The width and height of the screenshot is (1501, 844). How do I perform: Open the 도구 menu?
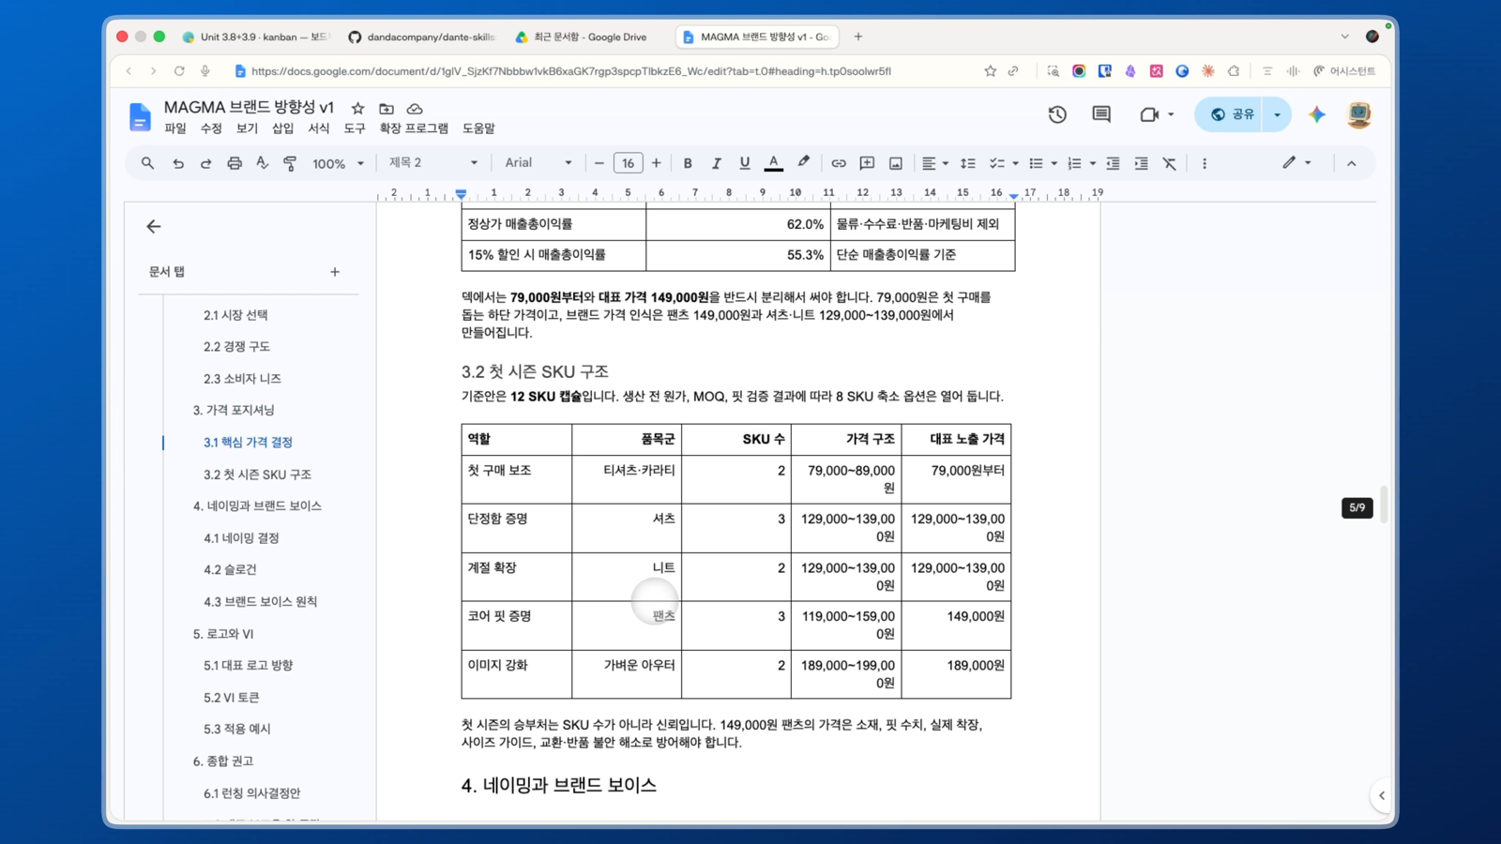pyautogui.click(x=355, y=128)
